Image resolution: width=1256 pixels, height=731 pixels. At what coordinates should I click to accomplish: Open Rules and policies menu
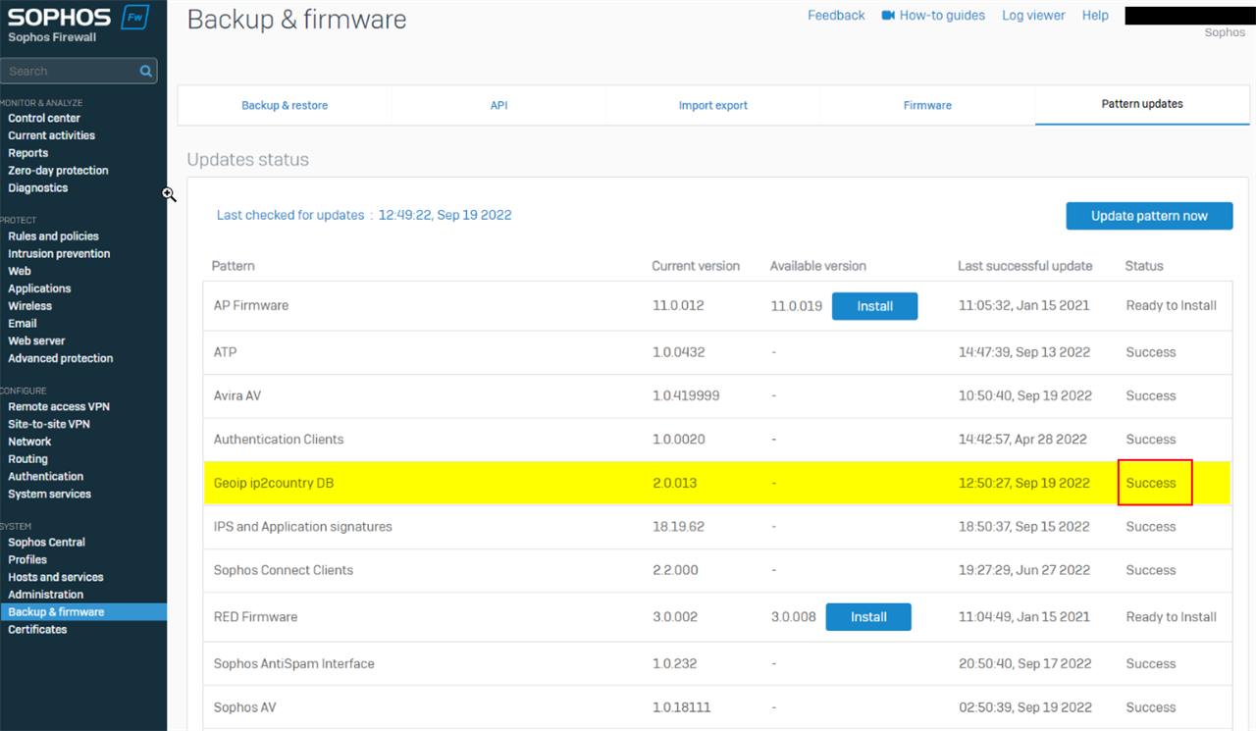tap(53, 236)
